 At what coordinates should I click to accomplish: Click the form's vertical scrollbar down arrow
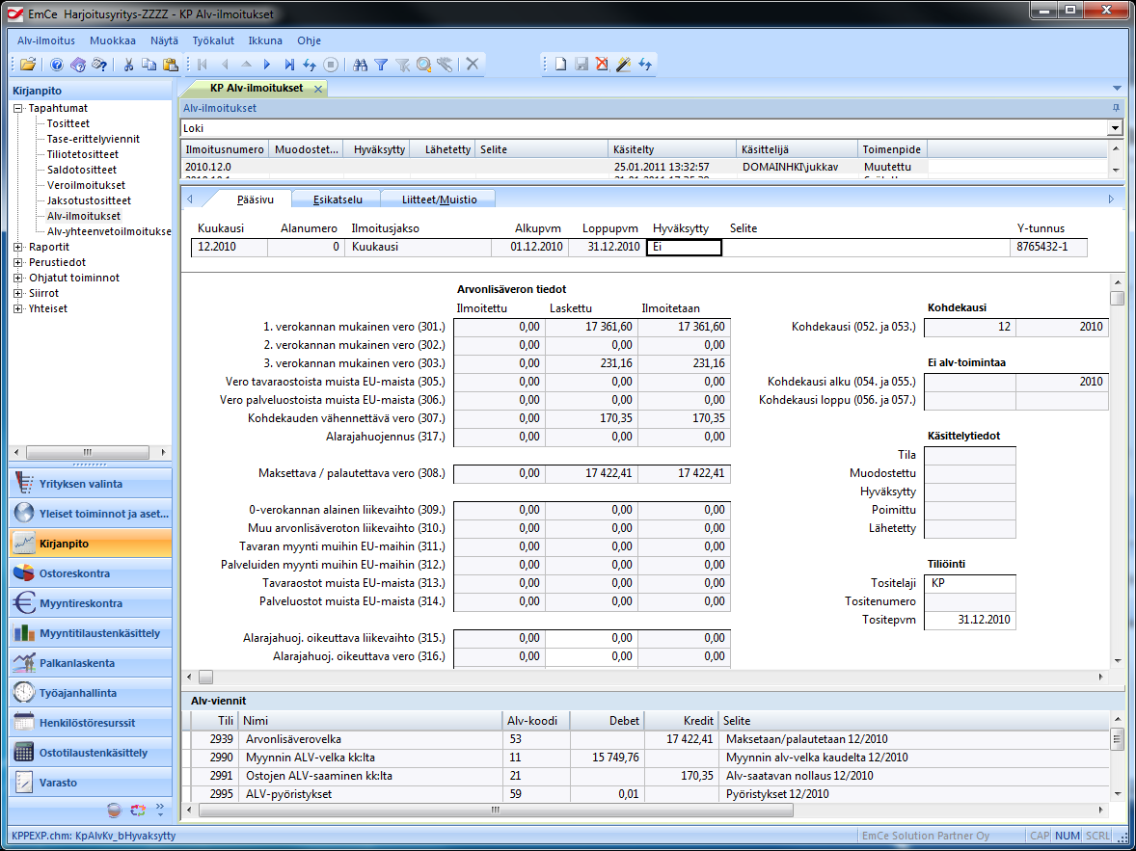point(1117,660)
